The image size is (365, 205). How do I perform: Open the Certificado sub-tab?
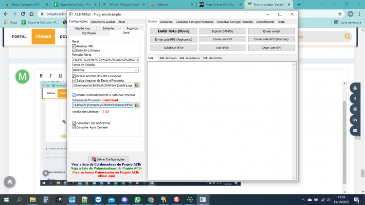[x=89, y=33]
